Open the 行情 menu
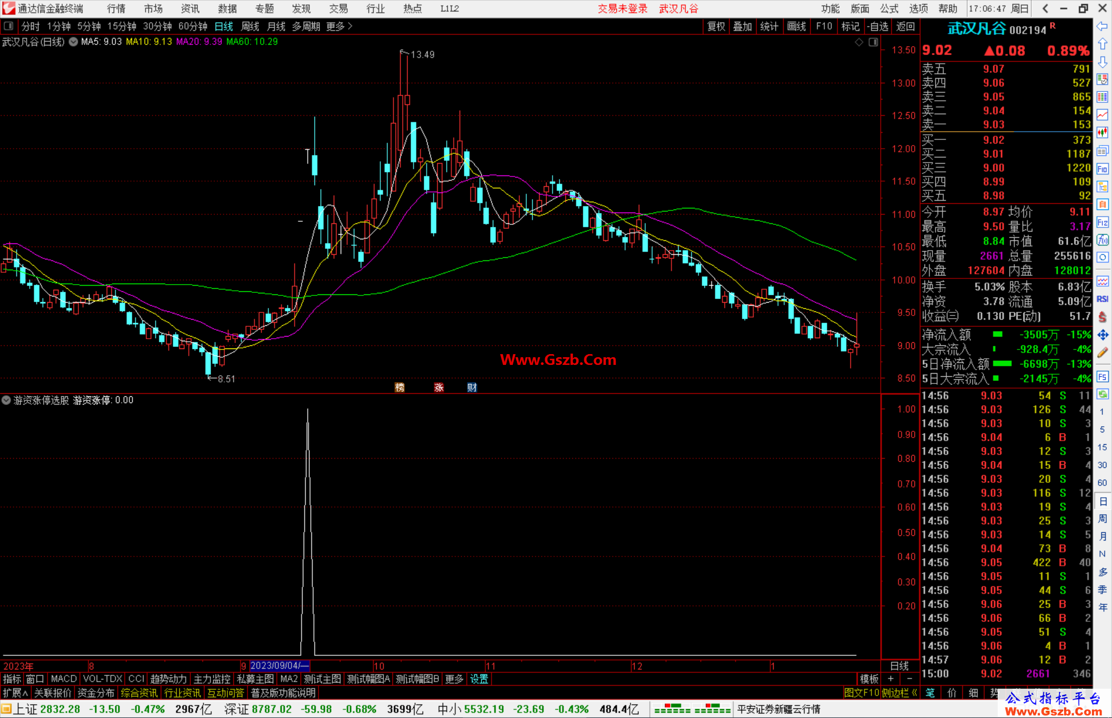 (x=116, y=9)
